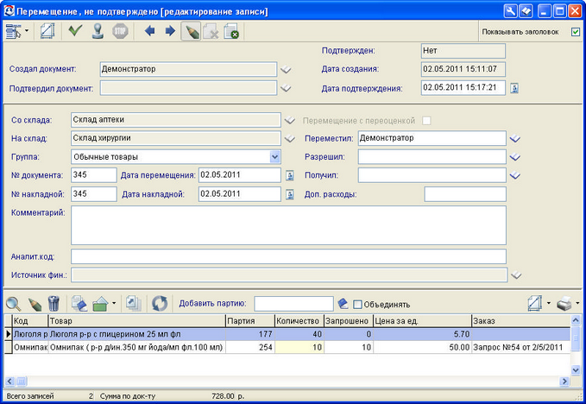
Task: Click the Добавить партию input field
Action: coord(293,304)
